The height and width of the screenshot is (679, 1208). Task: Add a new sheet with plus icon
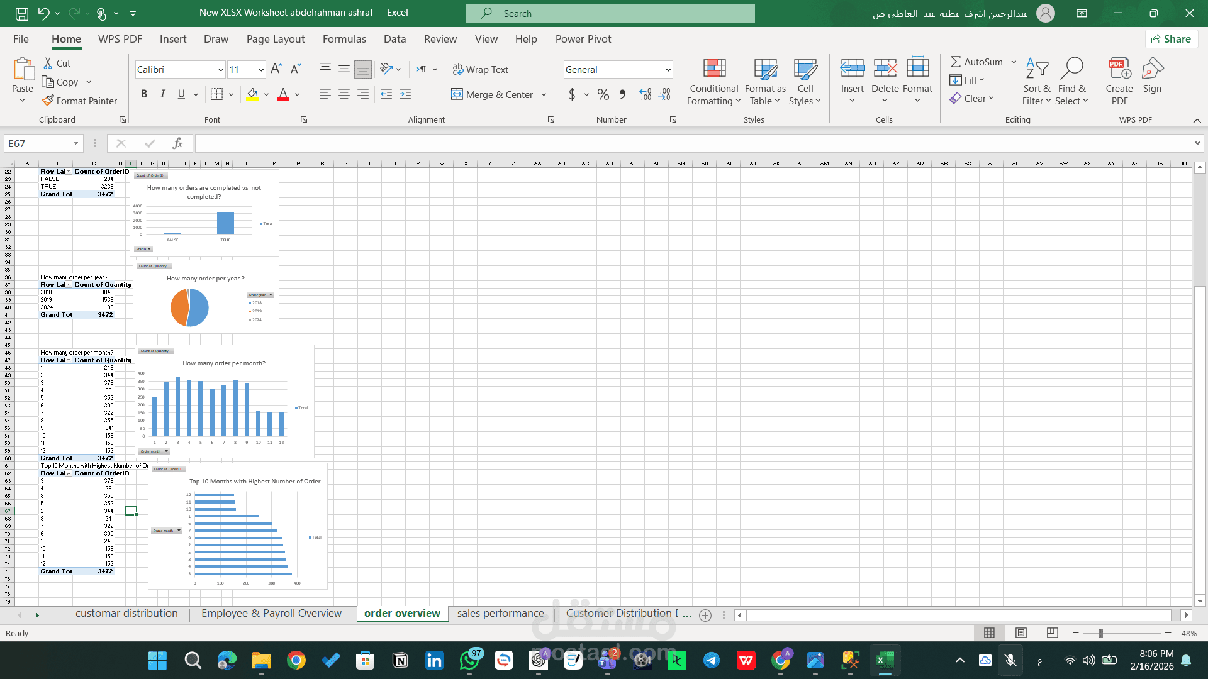tap(705, 616)
